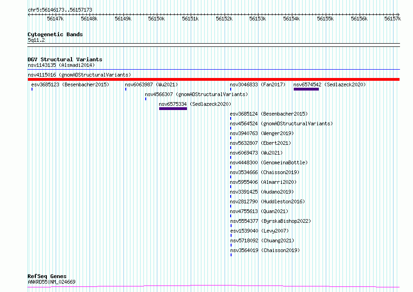Click the Cytogenetic Bands track title
The image size is (413, 292).
55,34
